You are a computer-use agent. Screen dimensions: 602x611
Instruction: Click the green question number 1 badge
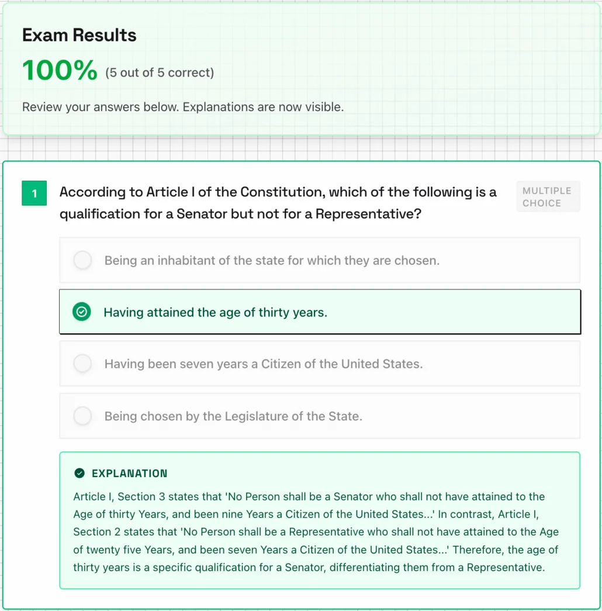tap(34, 194)
